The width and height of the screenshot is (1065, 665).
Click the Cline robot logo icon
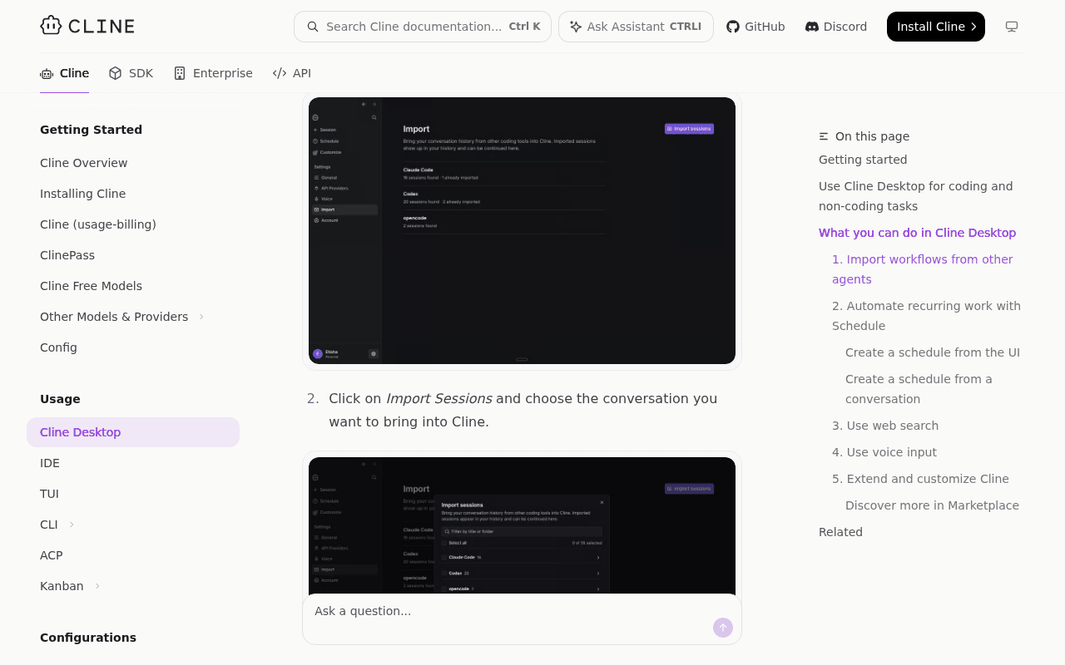[51, 26]
